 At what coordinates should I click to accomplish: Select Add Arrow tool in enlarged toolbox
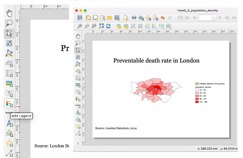(10, 153)
